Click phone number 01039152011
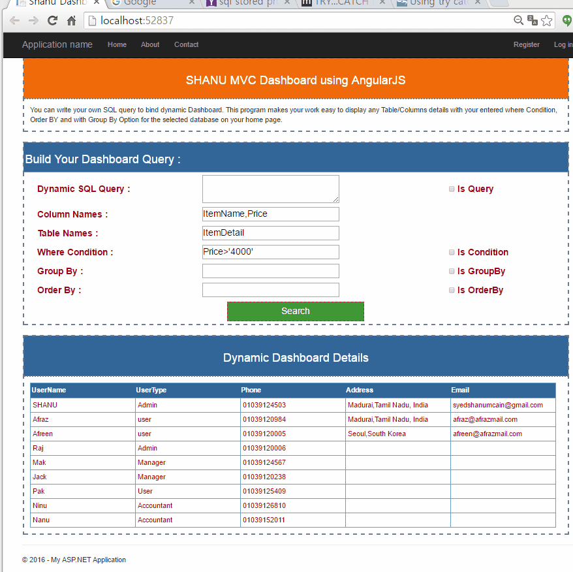 pos(264,520)
